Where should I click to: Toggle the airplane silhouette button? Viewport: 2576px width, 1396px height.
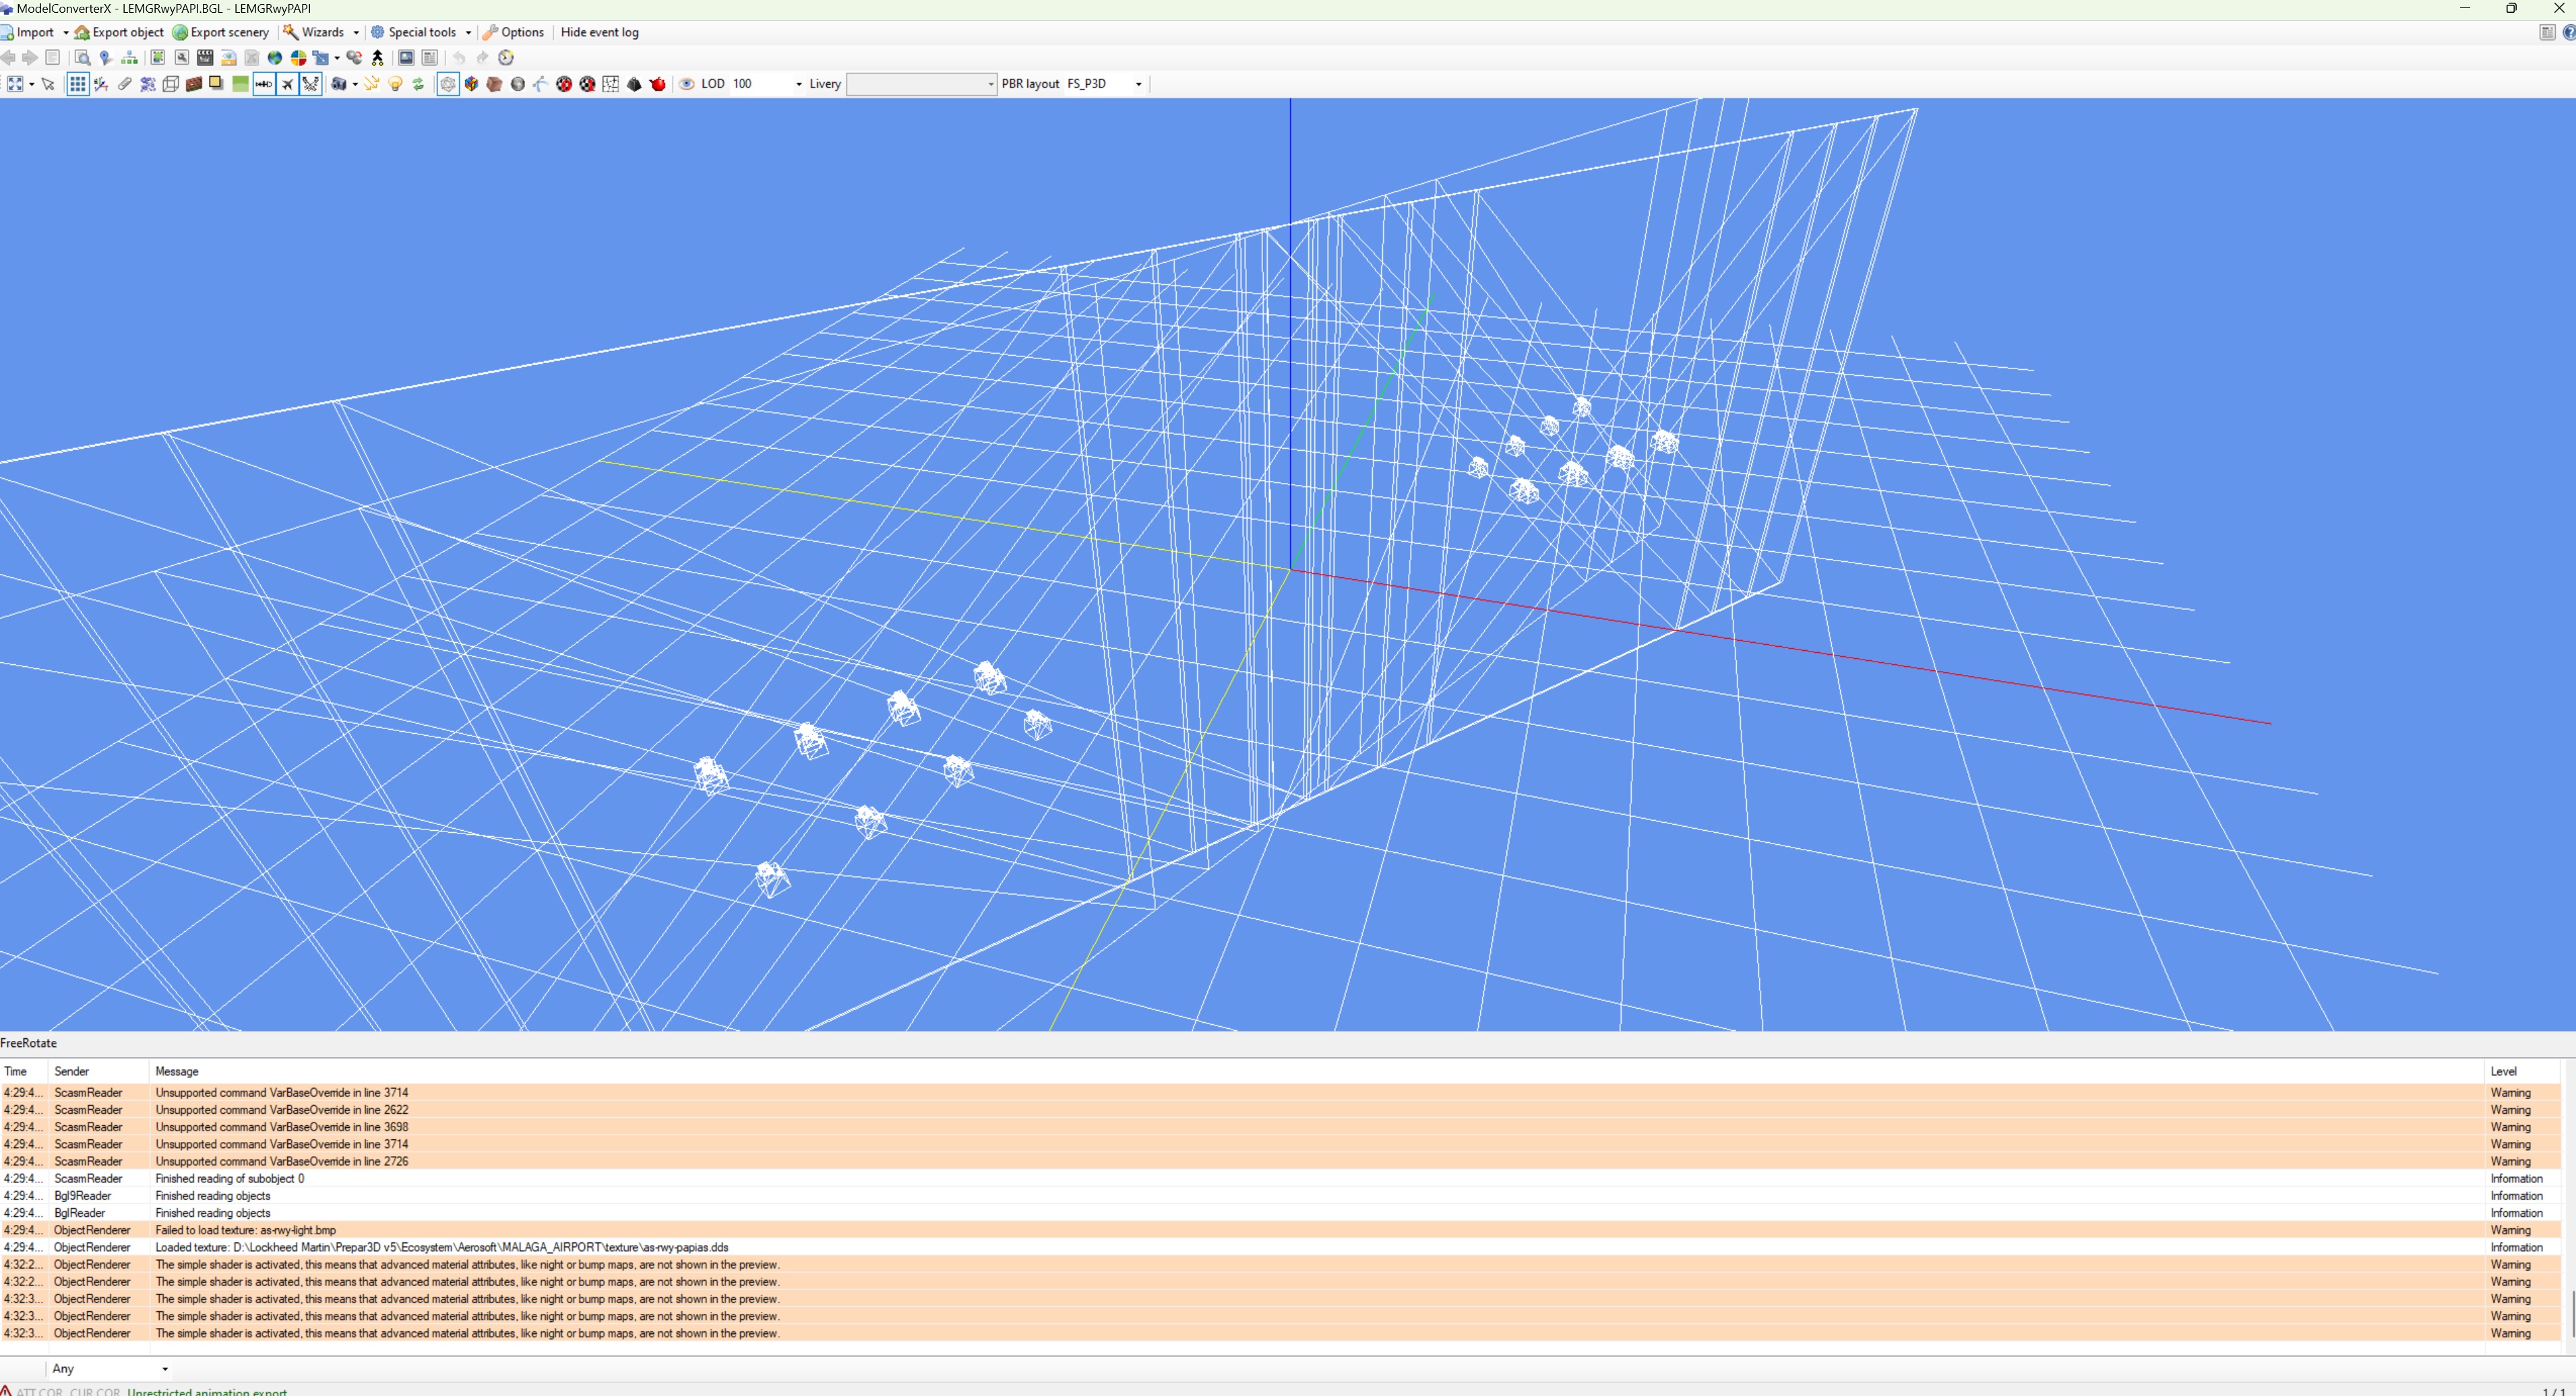(x=287, y=84)
